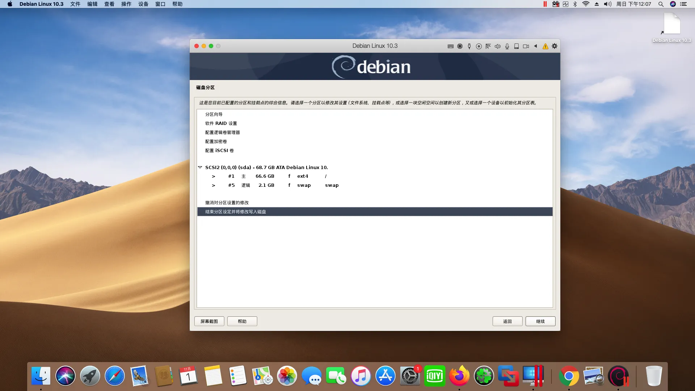The height and width of the screenshot is (391, 695).
Task: Open Photos app in dock
Action: tap(287, 376)
